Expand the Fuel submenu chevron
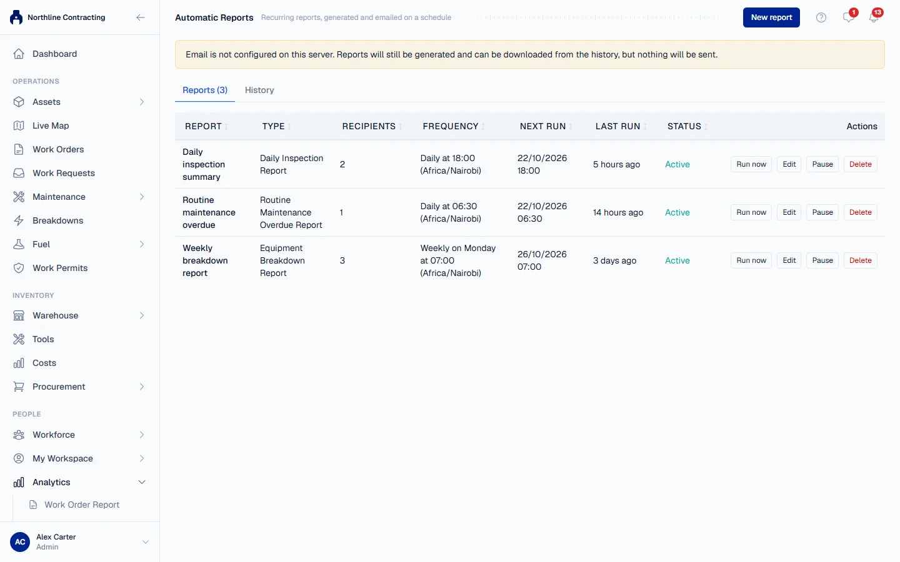Image resolution: width=900 pixels, height=562 pixels. coord(142,244)
